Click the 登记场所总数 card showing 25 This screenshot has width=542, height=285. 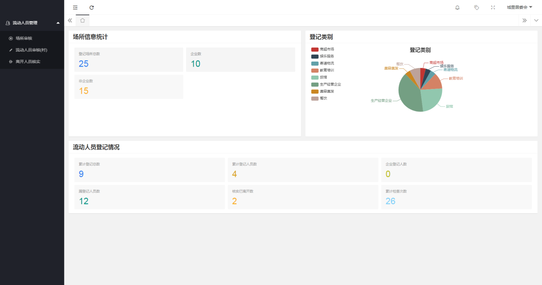coord(129,60)
